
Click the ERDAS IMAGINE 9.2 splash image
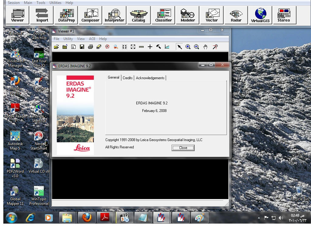(x=75, y=115)
